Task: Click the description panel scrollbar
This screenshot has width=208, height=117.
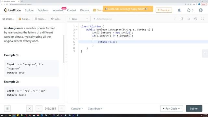Action: [x=64, y=49]
